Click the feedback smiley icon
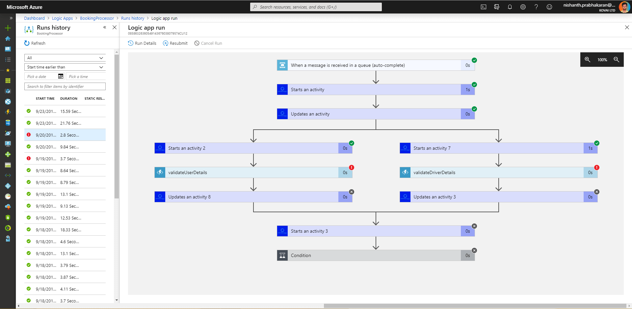This screenshot has height=309, width=632. [x=549, y=7]
